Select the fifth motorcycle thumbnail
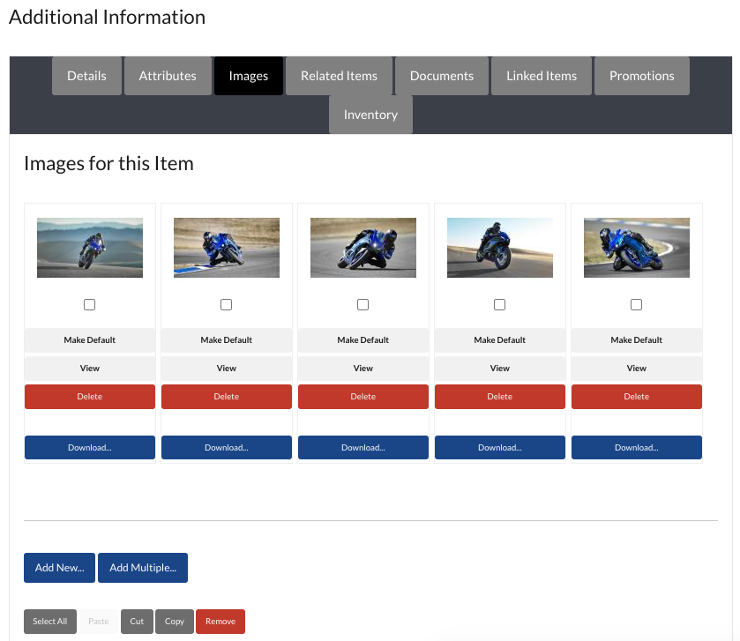This screenshot has height=641, width=740. [x=637, y=248]
